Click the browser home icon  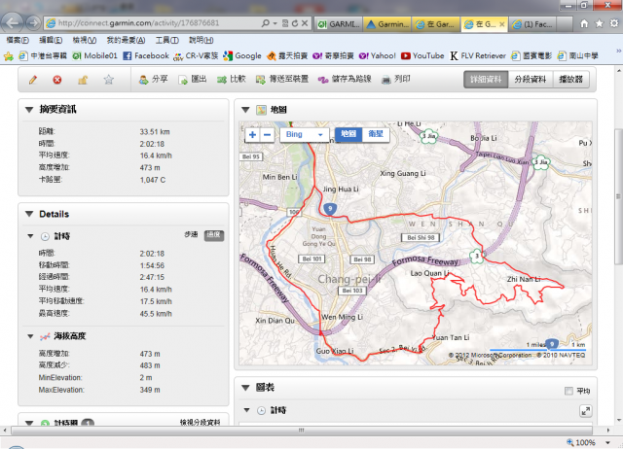[584, 23]
